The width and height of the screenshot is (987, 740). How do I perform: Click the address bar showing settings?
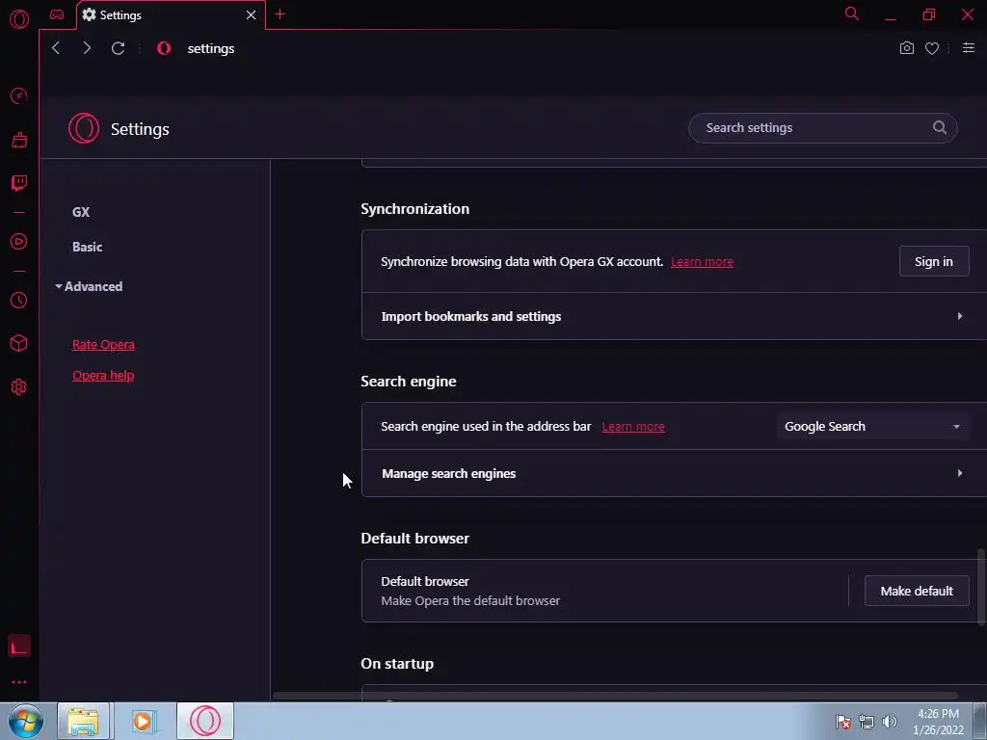pos(211,48)
